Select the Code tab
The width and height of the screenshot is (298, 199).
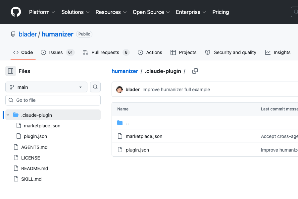(23, 52)
